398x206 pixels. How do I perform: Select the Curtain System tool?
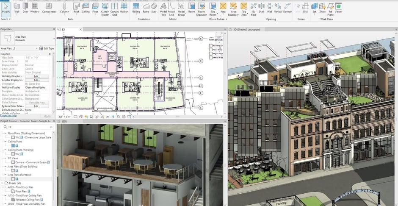click(x=105, y=10)
